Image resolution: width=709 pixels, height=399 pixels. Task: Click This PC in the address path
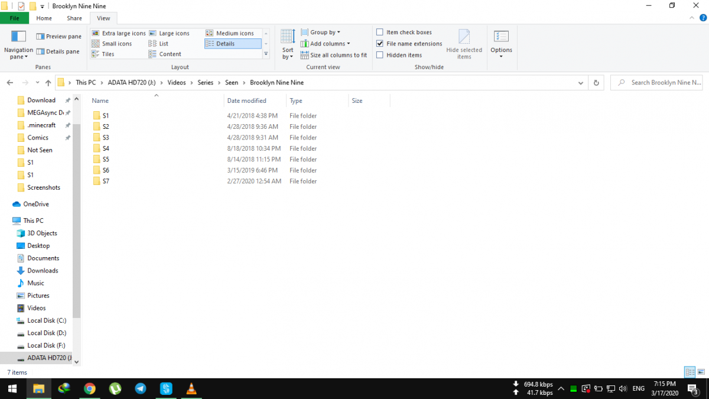(x=86, y=83)
